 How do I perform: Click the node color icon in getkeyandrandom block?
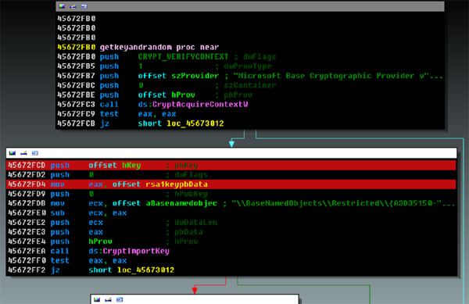[62, 6]
